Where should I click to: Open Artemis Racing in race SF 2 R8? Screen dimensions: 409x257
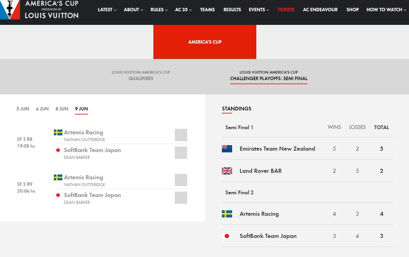click(x=84, y=132)
